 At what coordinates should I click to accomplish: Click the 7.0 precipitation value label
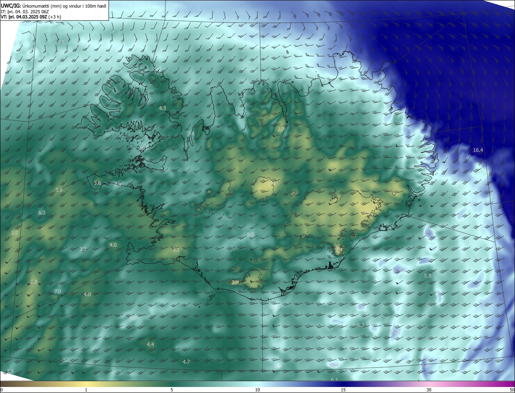pyautogui.click(x=58, y=291)
